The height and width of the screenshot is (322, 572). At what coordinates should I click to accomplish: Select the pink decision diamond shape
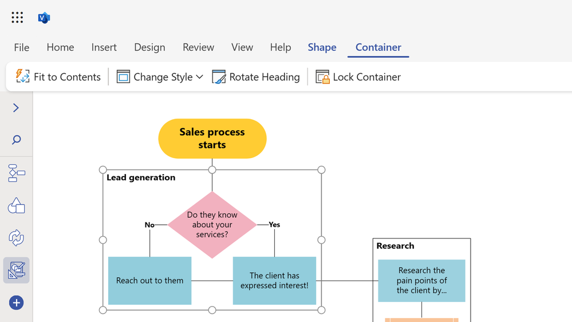coord(212,225)
